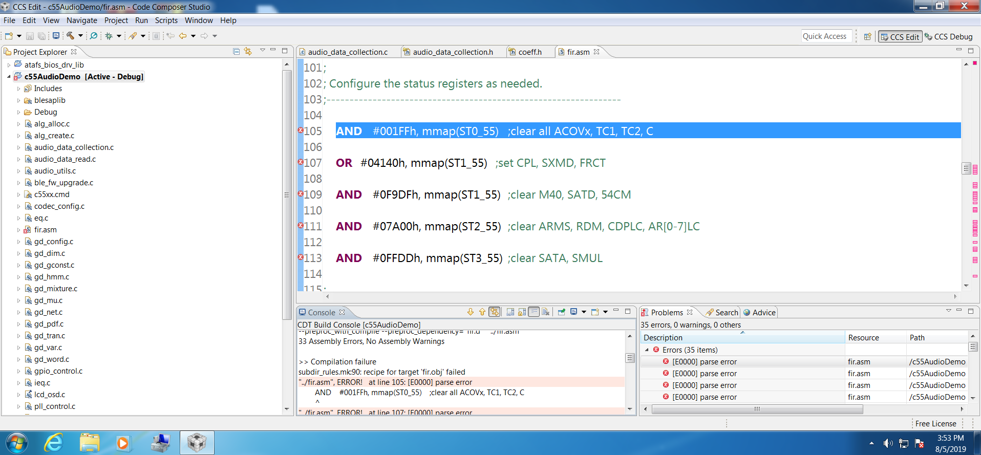Screen dimensions: 981x455
Task: Click the Skip All Breakpoints icon
Action: click(94, 36)
